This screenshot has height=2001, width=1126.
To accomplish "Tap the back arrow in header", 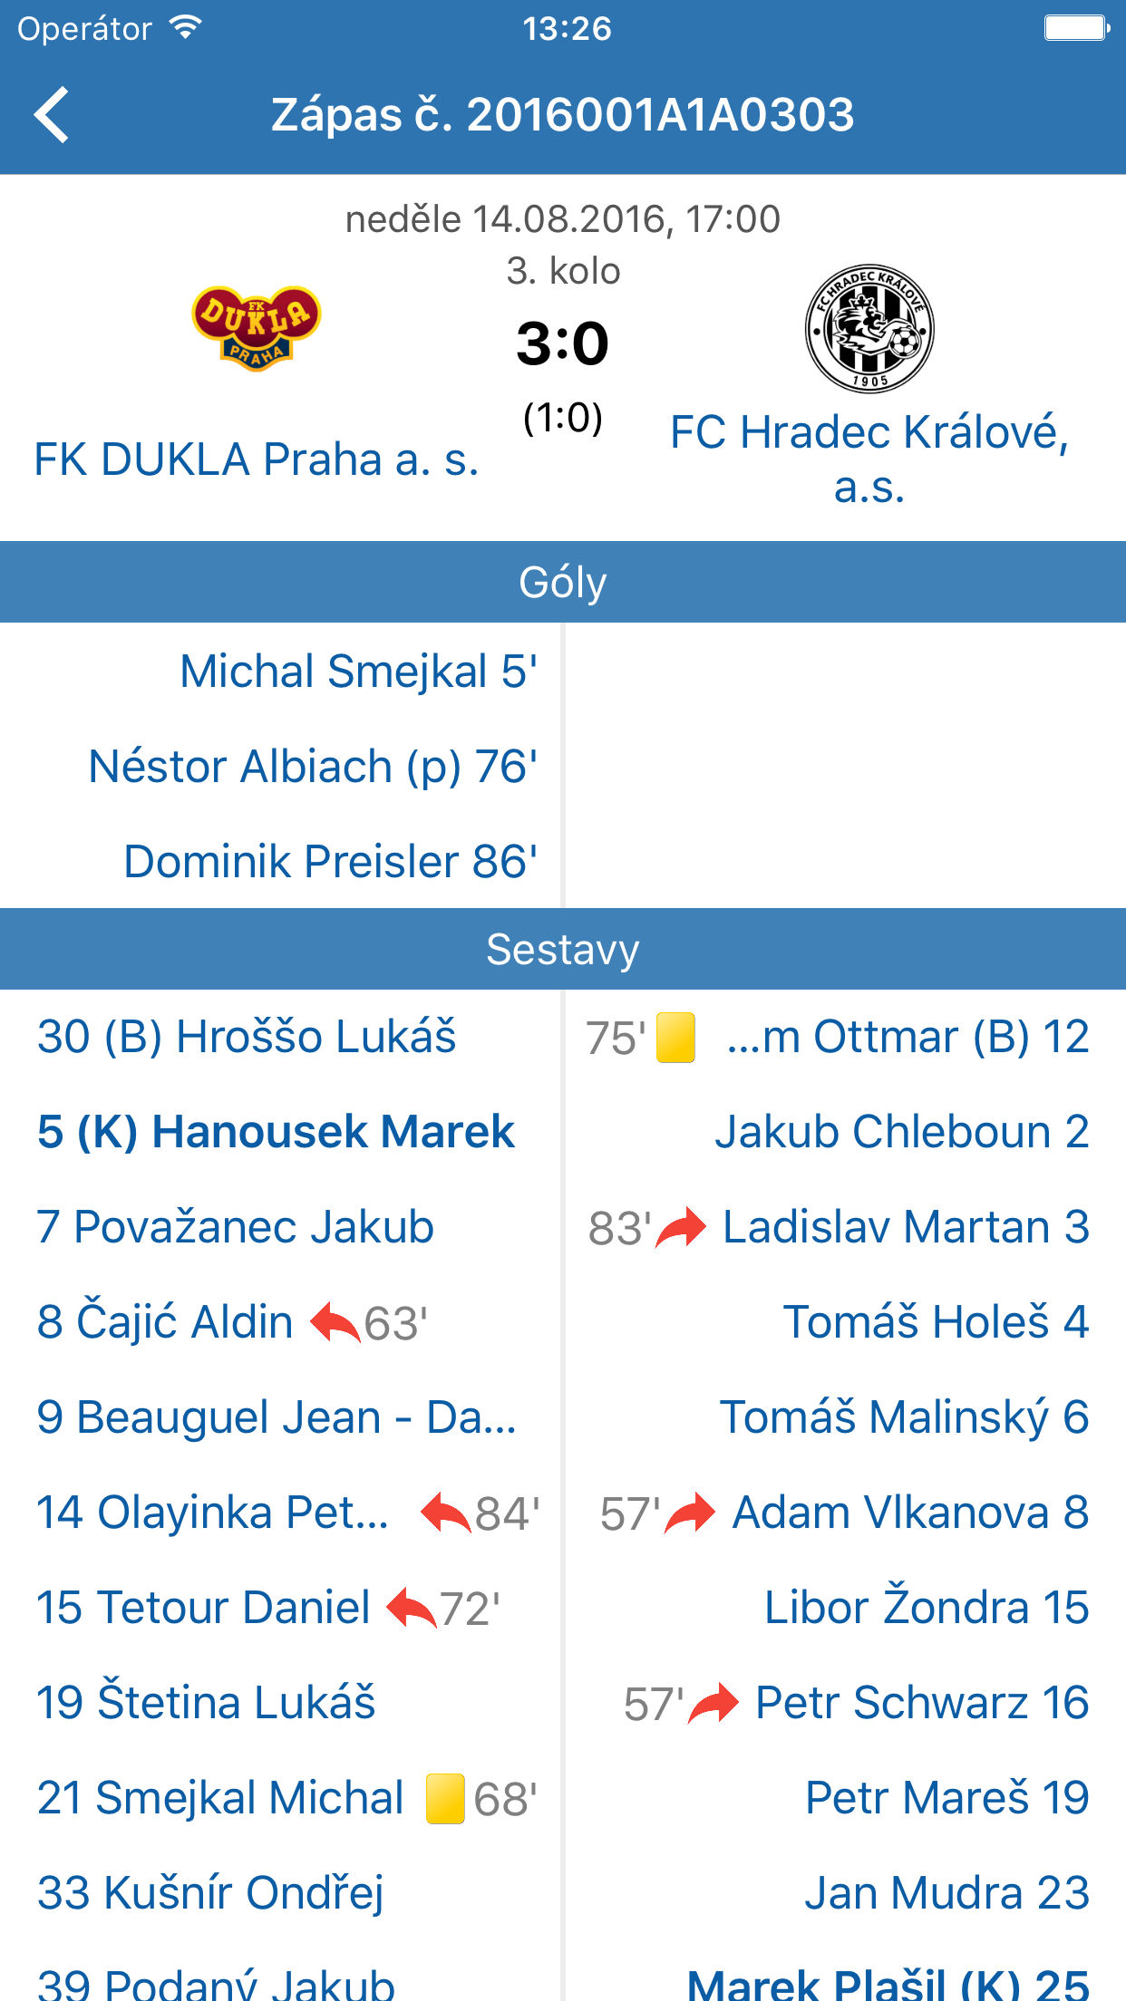I will (x=53, y=115).
